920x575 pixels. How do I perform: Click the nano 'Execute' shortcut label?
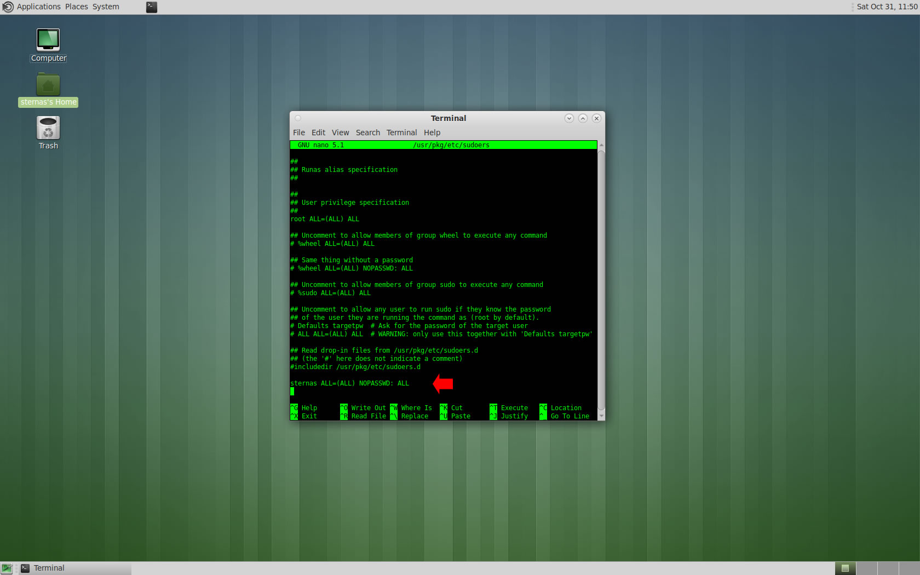514,408
